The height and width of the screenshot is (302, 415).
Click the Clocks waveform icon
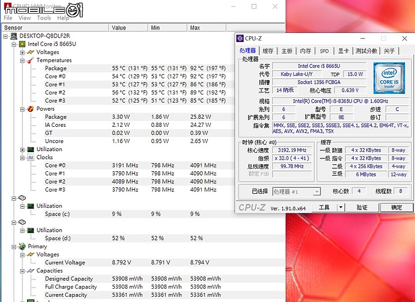31,157
